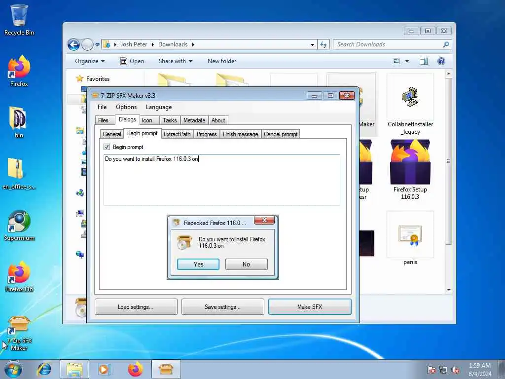The height and width of the screenshot is (379, 505).
Task: Open the 7-Zip SFX Maker desktop shortcut
Action: 19,333
